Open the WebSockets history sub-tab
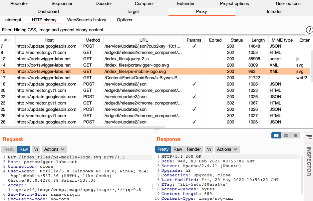The image size is (313, 201). 87,20
